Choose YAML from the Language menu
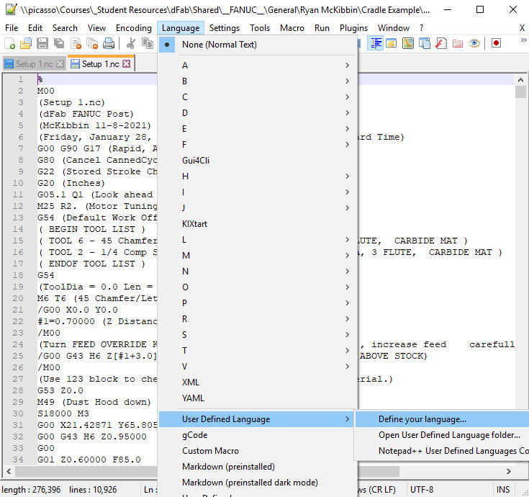Viewport: 529px width, 497px height. pyautogui.click(x=258, y=398)
